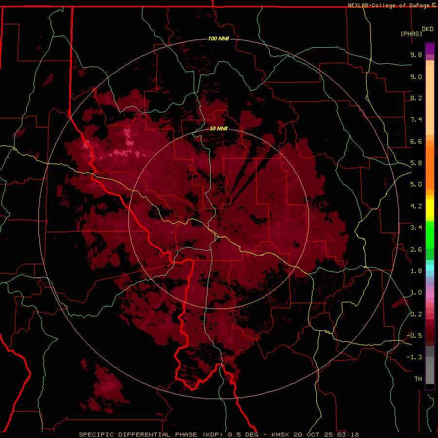Click the 4.2 legend value
The height and width of the screenshot is (438, 438).
pos(416,206)
